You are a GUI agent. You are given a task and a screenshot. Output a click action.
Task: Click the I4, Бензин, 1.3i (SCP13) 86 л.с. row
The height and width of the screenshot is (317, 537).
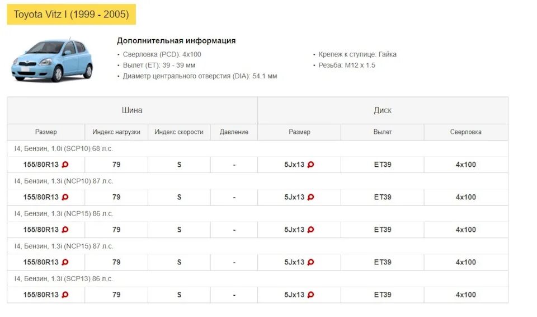click(63, 278)
